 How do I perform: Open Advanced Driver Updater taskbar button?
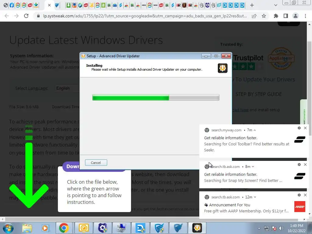[x=197, y=228]
